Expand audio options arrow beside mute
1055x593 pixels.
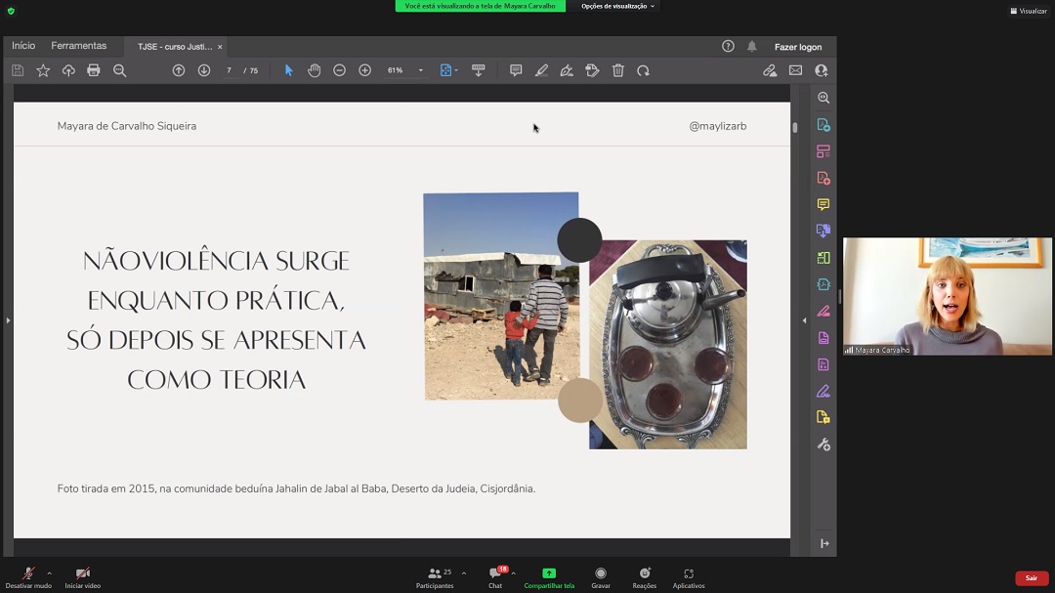coord(50,573)
